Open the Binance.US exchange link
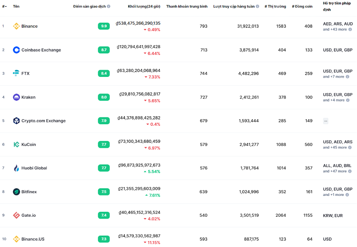This screenshot has width=357, height=247. coord(33,239)
